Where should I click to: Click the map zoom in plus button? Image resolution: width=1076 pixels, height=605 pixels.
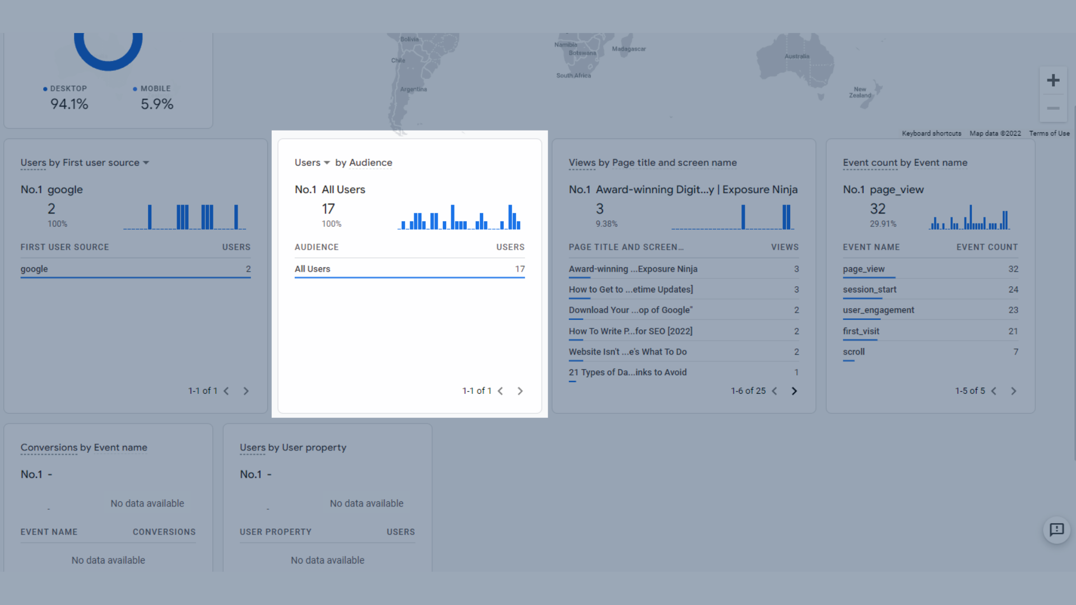tap(1053, 81)
